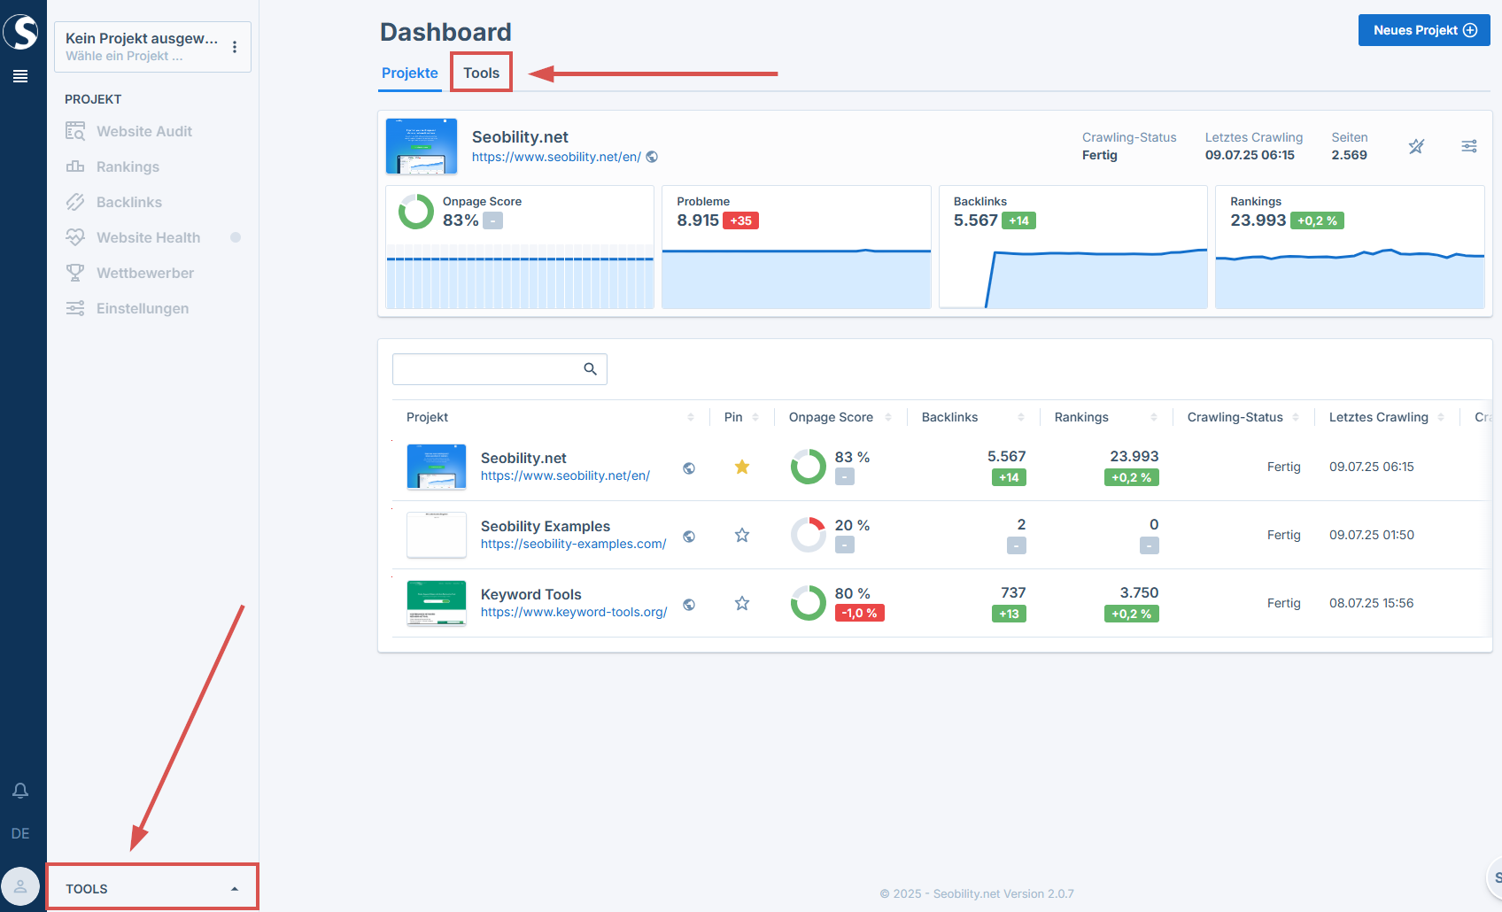Image resolution: width=1502 pixels, height=912 pixels.
Task: Switch language via DE button
Action: pyautogui.click(x=20, y=833)
